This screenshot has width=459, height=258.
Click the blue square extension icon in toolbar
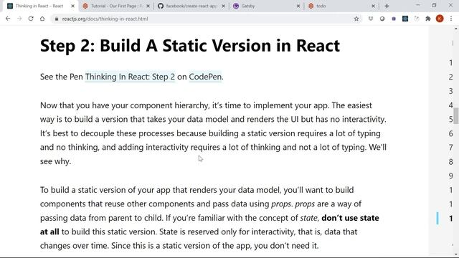[405, 19]
